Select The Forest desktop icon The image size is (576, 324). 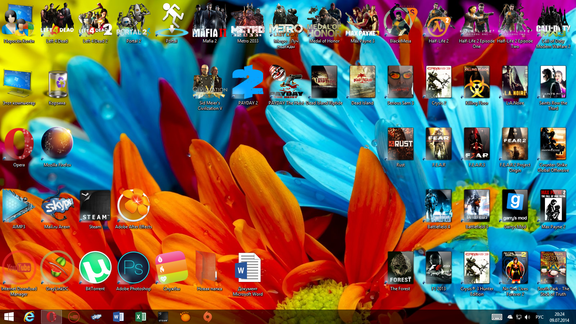click(401, 268)
